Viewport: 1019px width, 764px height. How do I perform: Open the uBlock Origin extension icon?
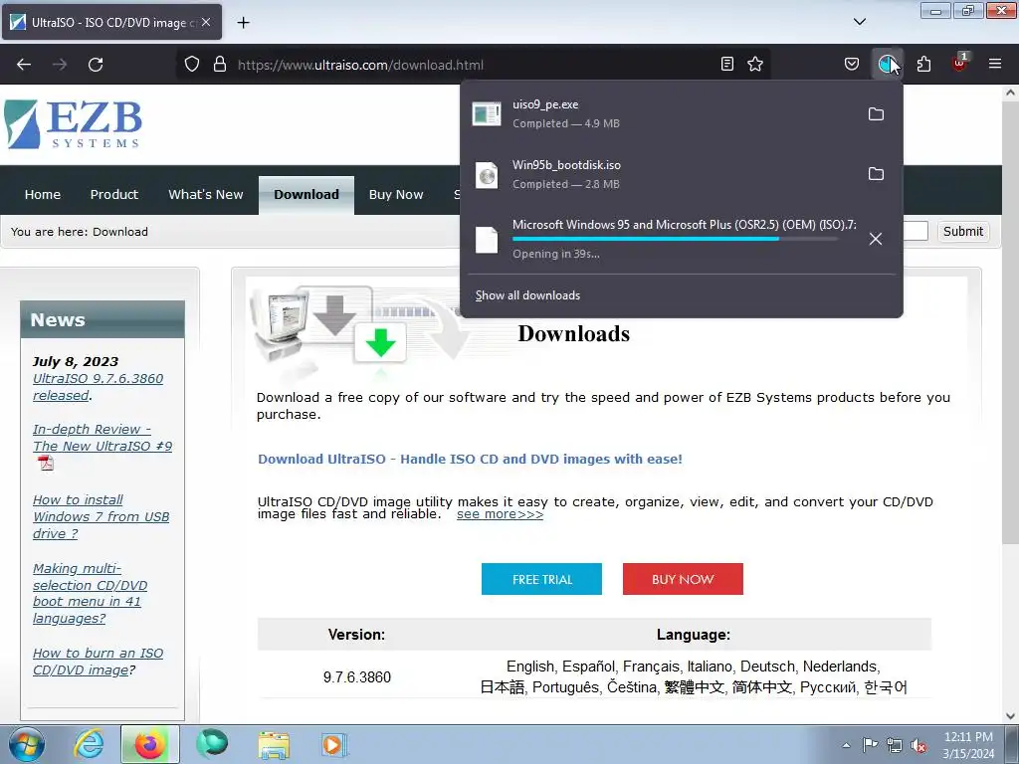point(959,64)
